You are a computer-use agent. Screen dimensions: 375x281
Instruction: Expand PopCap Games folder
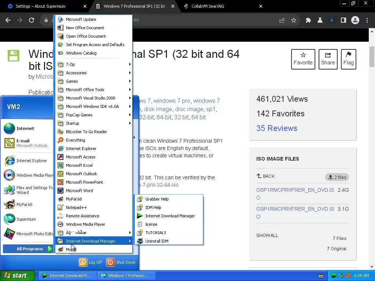(94, 115)
